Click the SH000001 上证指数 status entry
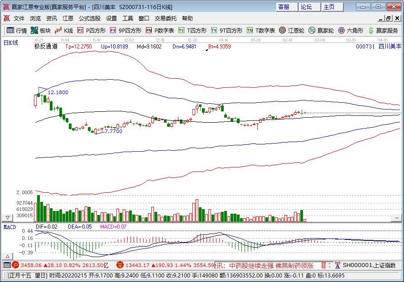The height and width of the screenshot is (282, 404). [x=369, y=265]
